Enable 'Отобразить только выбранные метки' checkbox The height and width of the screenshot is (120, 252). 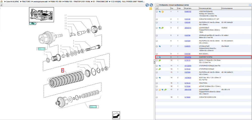click(157, 5)
